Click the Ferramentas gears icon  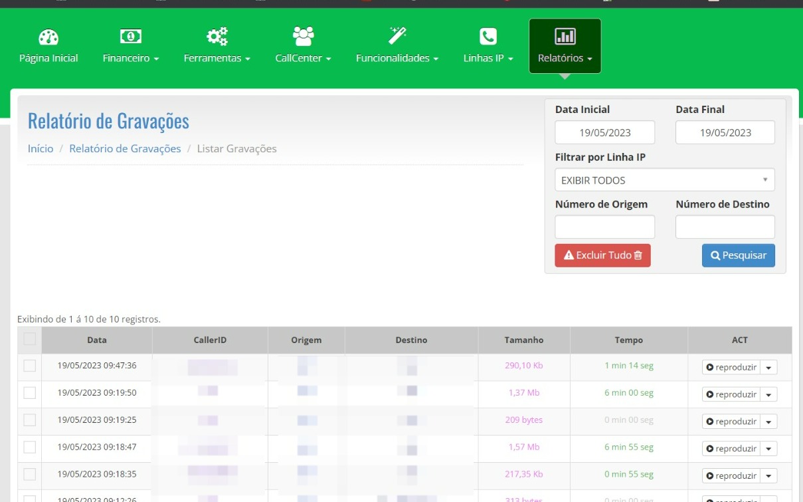click(217, 37)
